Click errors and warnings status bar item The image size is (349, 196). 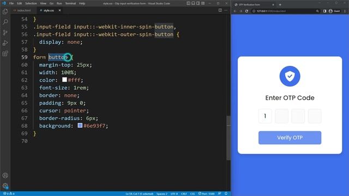[9, 194]
